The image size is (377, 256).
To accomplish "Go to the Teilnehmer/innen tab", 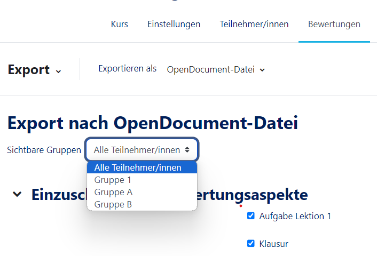I will coord(254,24).
